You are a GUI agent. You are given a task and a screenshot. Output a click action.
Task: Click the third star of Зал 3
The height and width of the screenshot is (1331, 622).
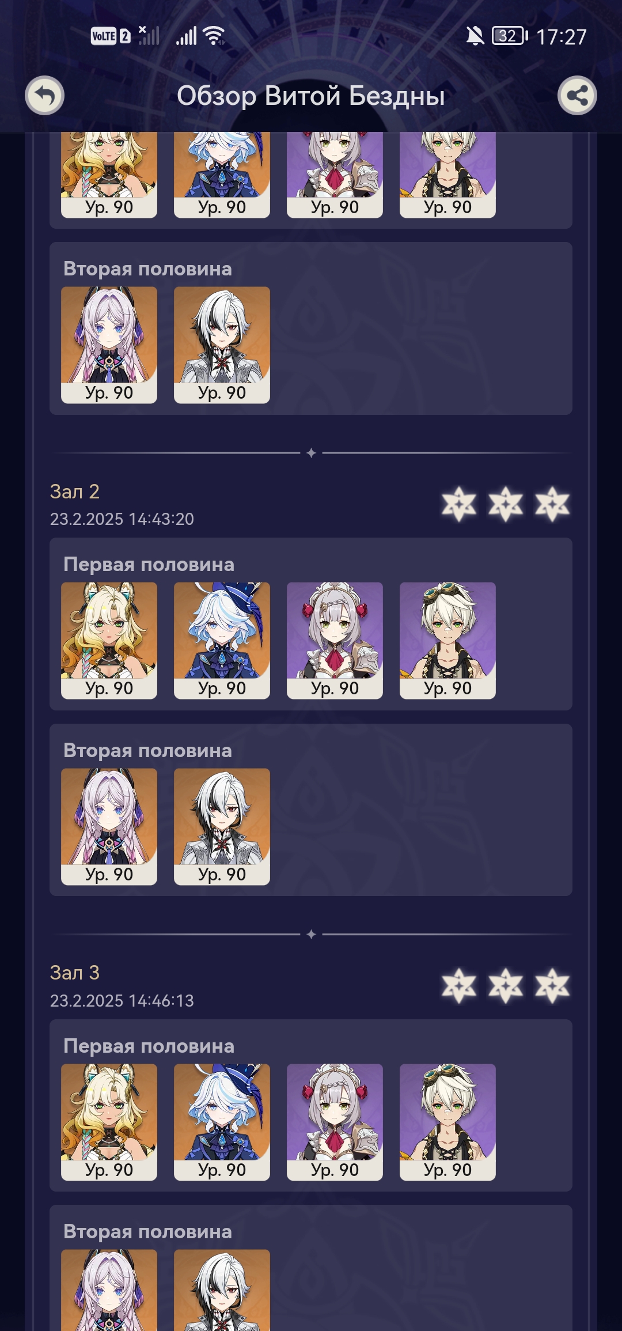click(552, 985)
